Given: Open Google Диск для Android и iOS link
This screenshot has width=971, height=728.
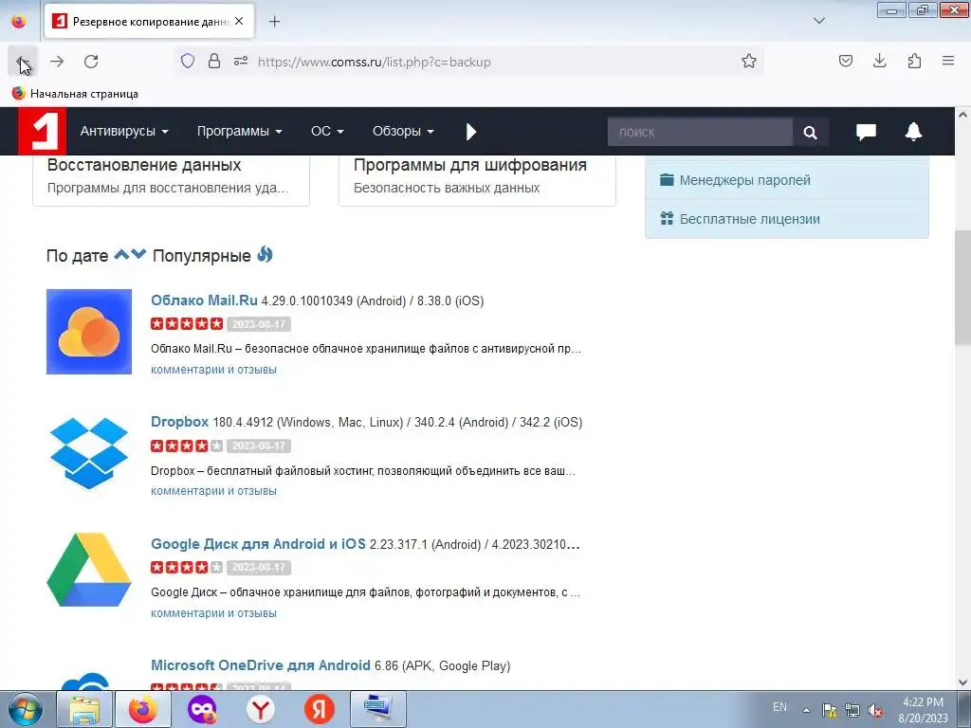Looking at the screenshot, I should [258, 543].
